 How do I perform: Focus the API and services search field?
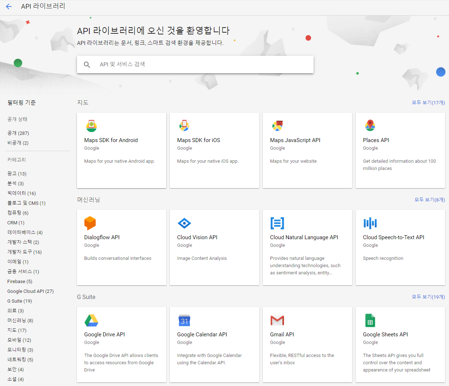pos(195,65)
